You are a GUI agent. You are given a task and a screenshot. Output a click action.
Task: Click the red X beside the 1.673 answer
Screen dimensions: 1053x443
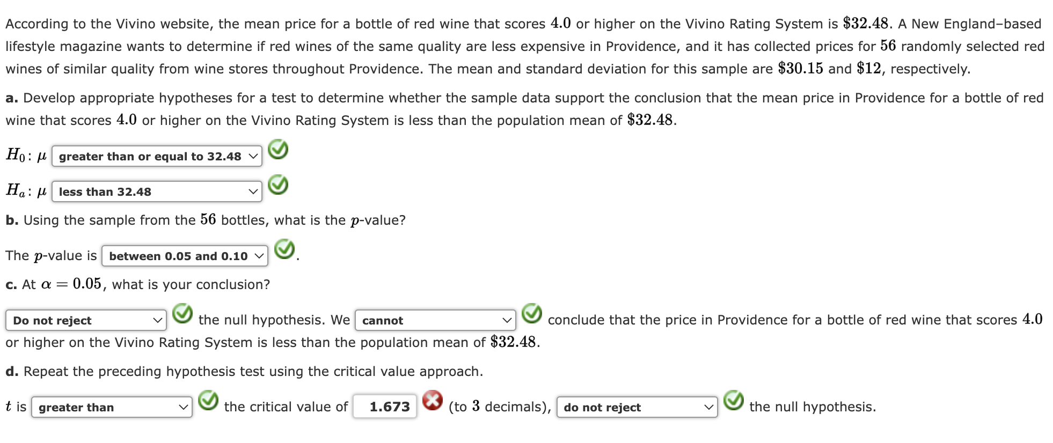point(434,401)
